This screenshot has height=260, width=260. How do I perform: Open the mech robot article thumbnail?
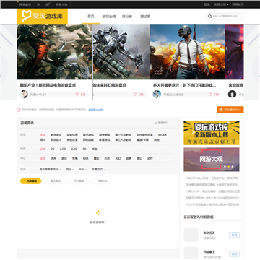click(121, 51)
